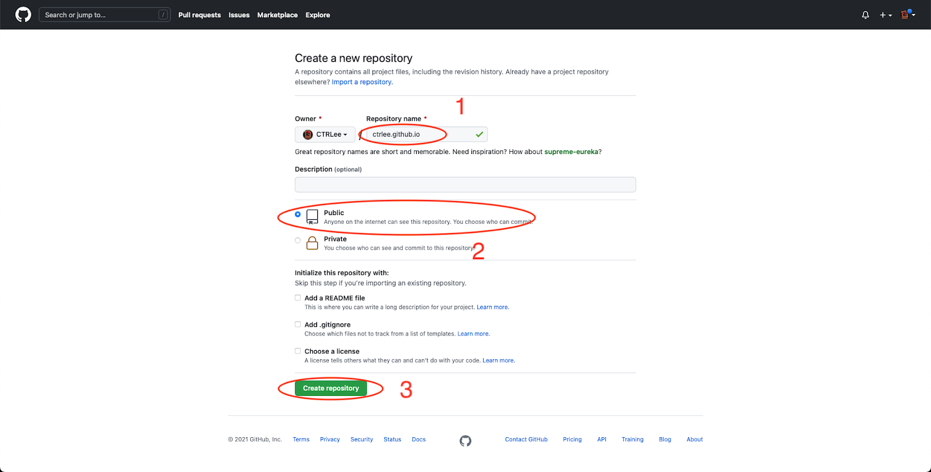
Task: Click the Description input field
Action: click(465, 185)
